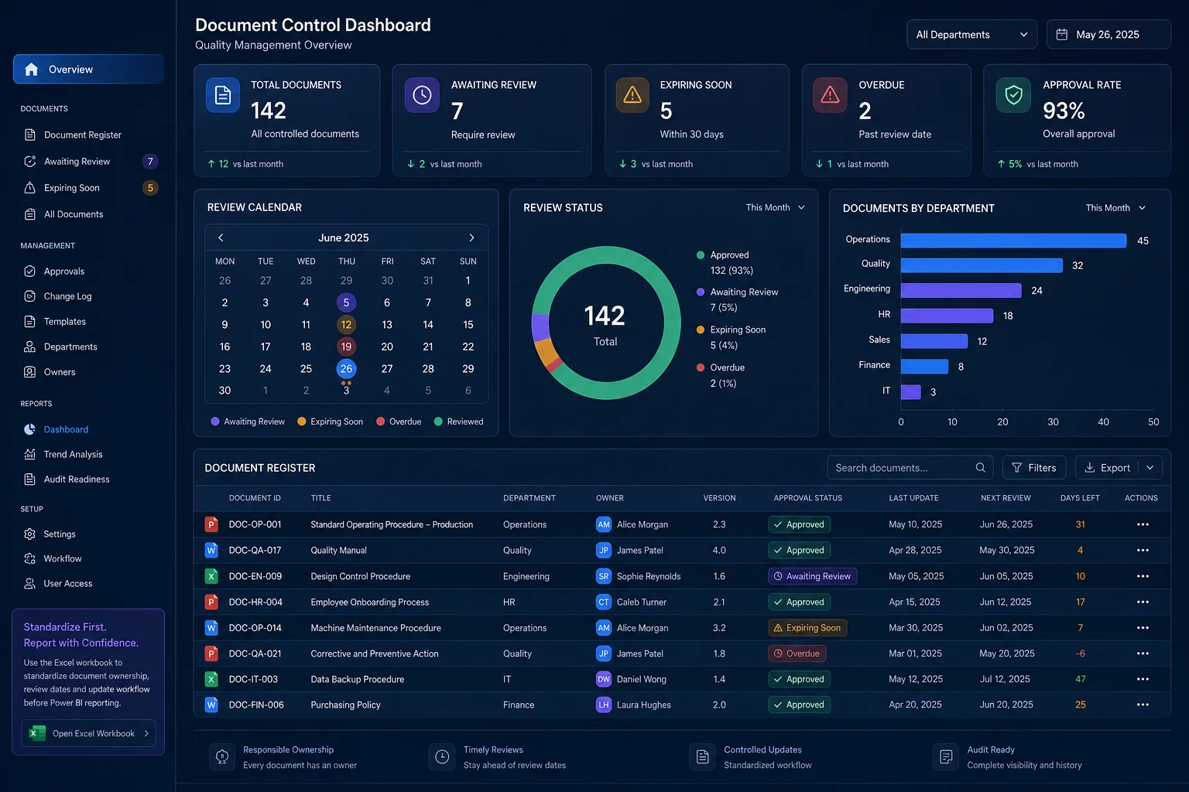Open Review Status This Month dropdown

776,208
